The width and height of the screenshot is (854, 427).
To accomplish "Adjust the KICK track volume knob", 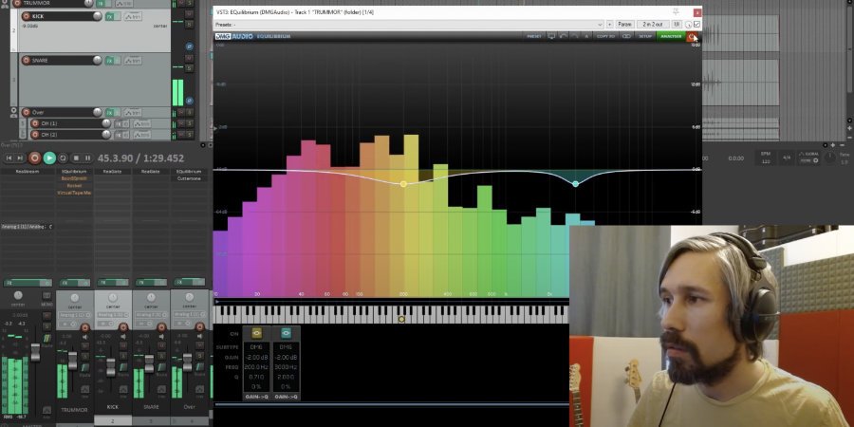I will coord(98,16).
